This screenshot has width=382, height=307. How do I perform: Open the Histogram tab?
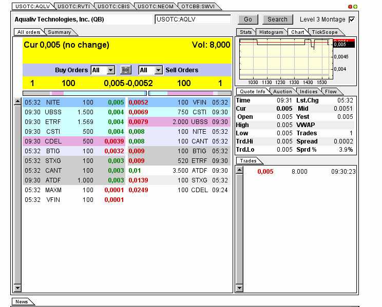click(271, 32)
